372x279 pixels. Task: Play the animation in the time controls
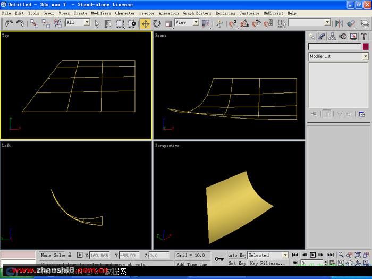[312, 255]
